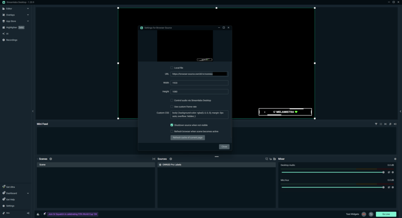Select the OWN3D Pro Labels source

[172, 165]
